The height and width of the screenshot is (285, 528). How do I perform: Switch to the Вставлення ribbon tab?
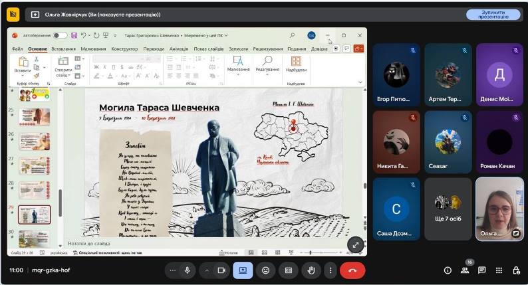coord(63,48)
